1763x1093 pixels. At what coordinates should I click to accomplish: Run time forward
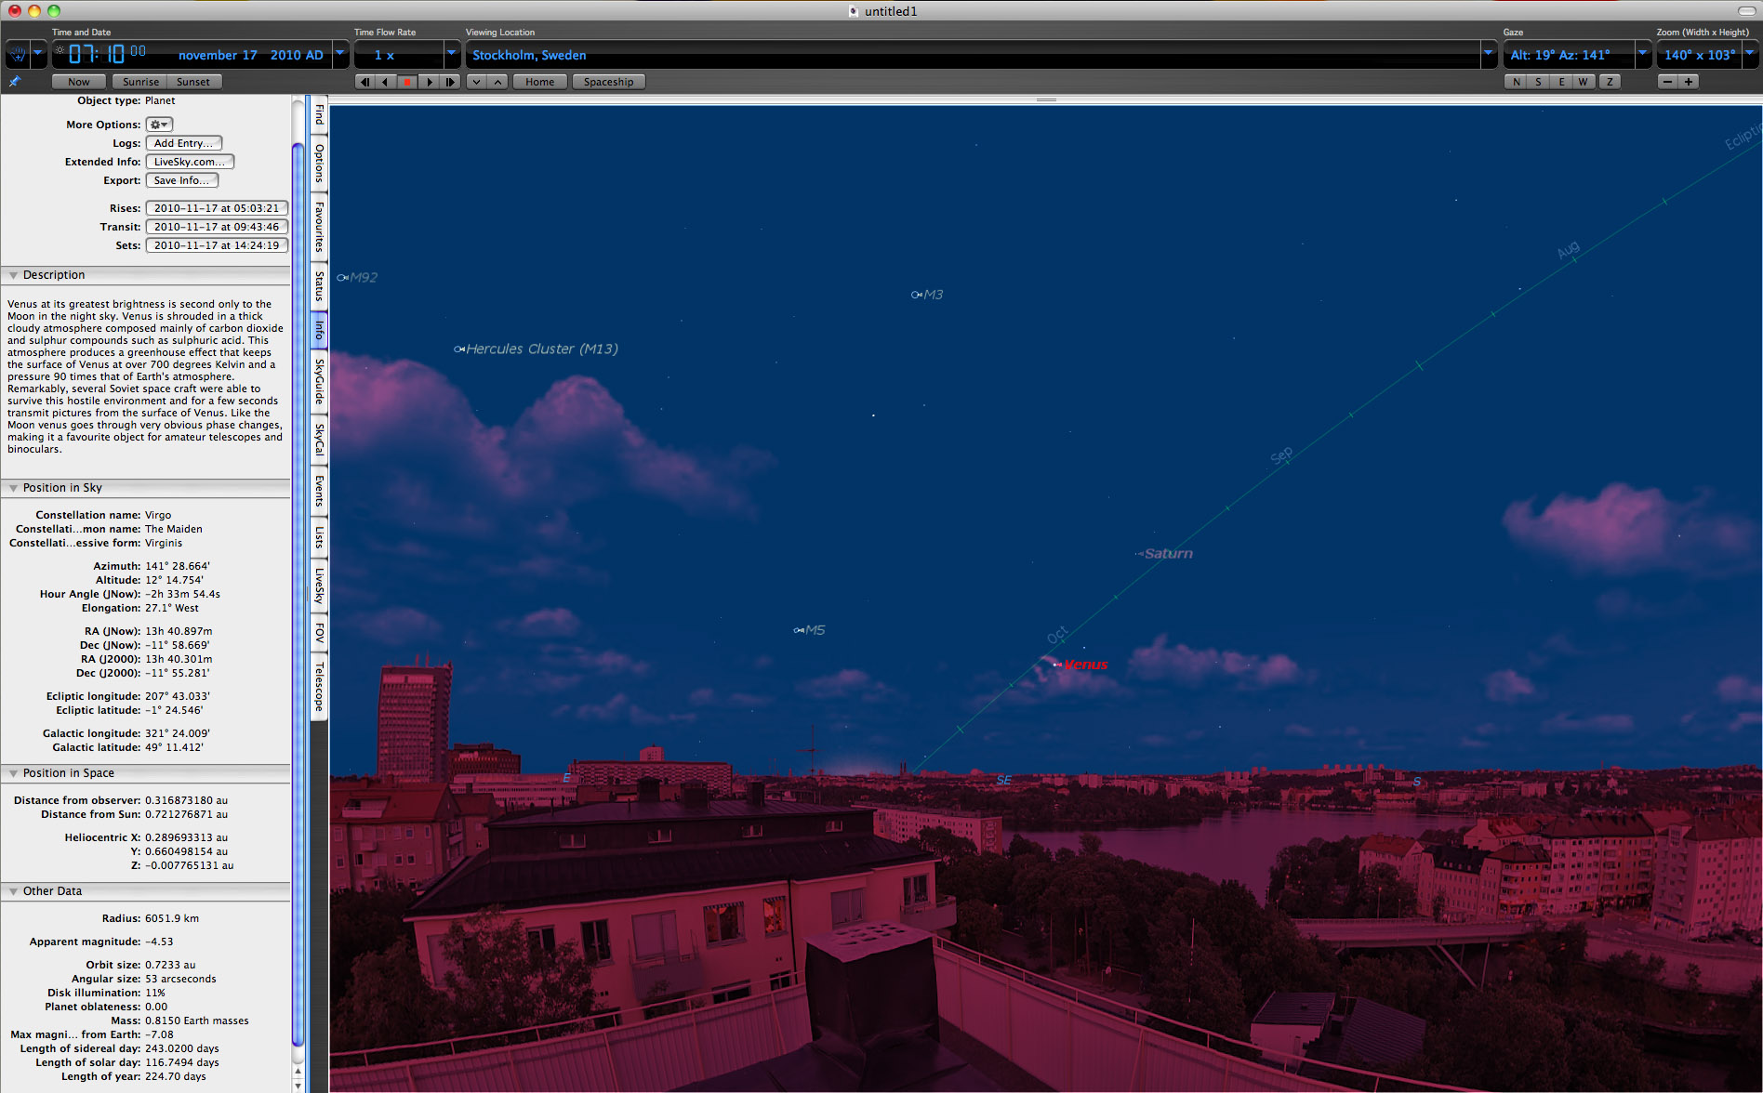click(429, 82)
